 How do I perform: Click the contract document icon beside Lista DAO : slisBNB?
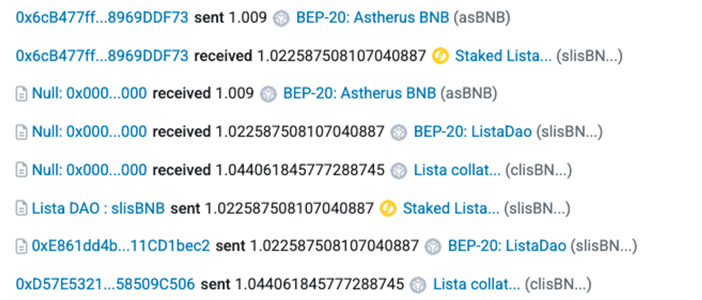coord(22,208)
